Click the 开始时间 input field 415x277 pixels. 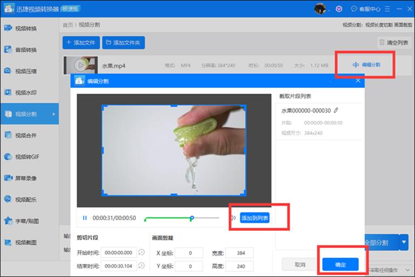[119, 253]
